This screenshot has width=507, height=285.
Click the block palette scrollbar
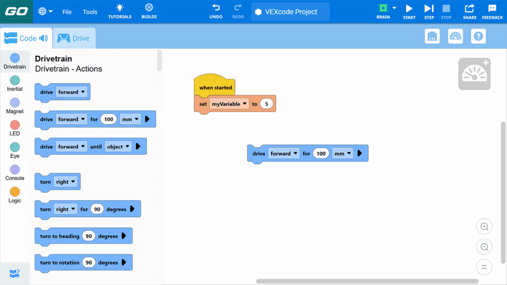(x=159, y=60)
